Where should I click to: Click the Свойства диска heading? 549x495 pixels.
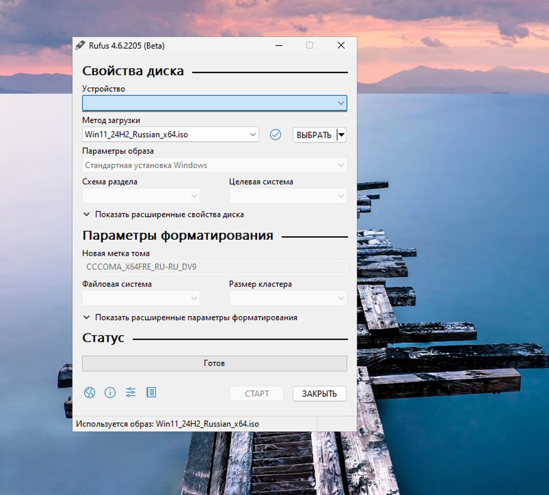pos(133,71)
